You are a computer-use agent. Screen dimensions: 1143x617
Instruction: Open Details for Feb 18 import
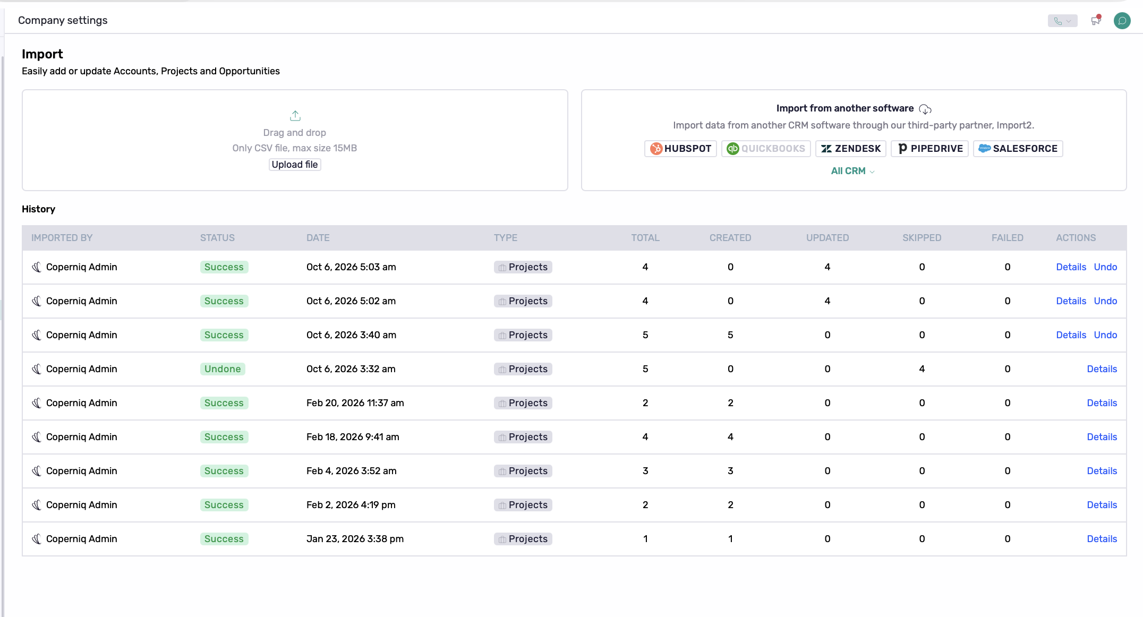(1102, 437)
